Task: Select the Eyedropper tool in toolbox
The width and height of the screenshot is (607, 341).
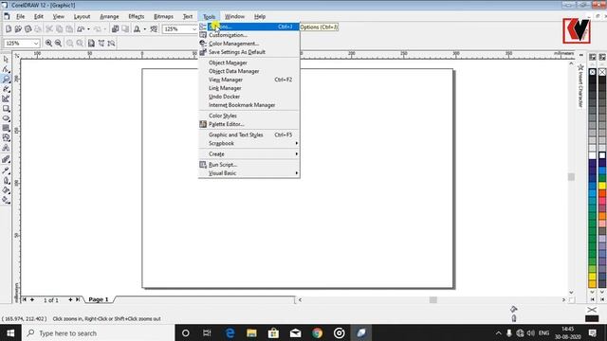Action: (x=6, y=170)
